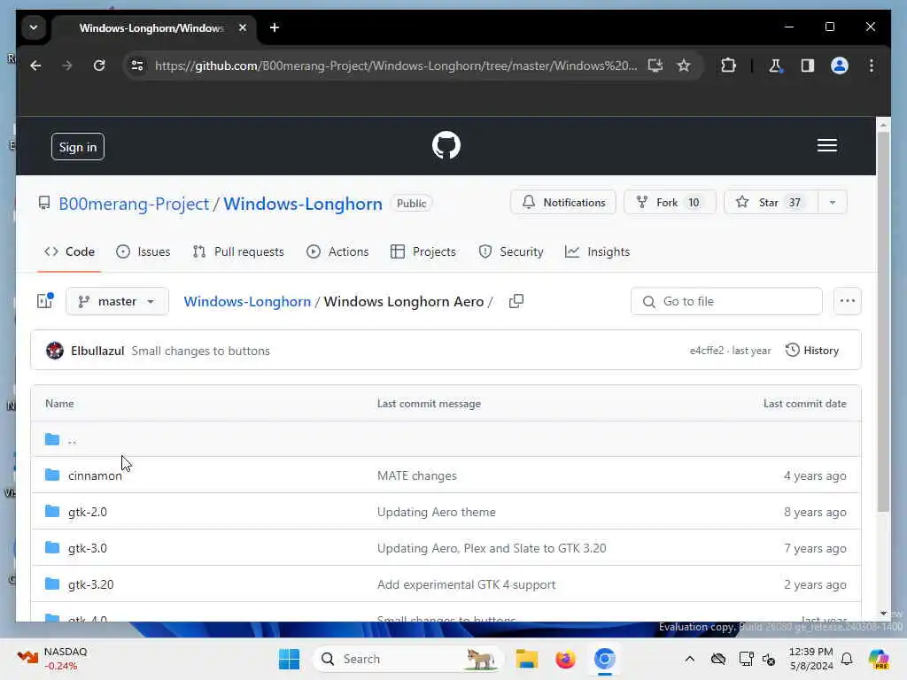Image resolution: width=907 pixels, height=680 pixels.
Task: Click the Notifications button
Action: click(x=562, y=203)
